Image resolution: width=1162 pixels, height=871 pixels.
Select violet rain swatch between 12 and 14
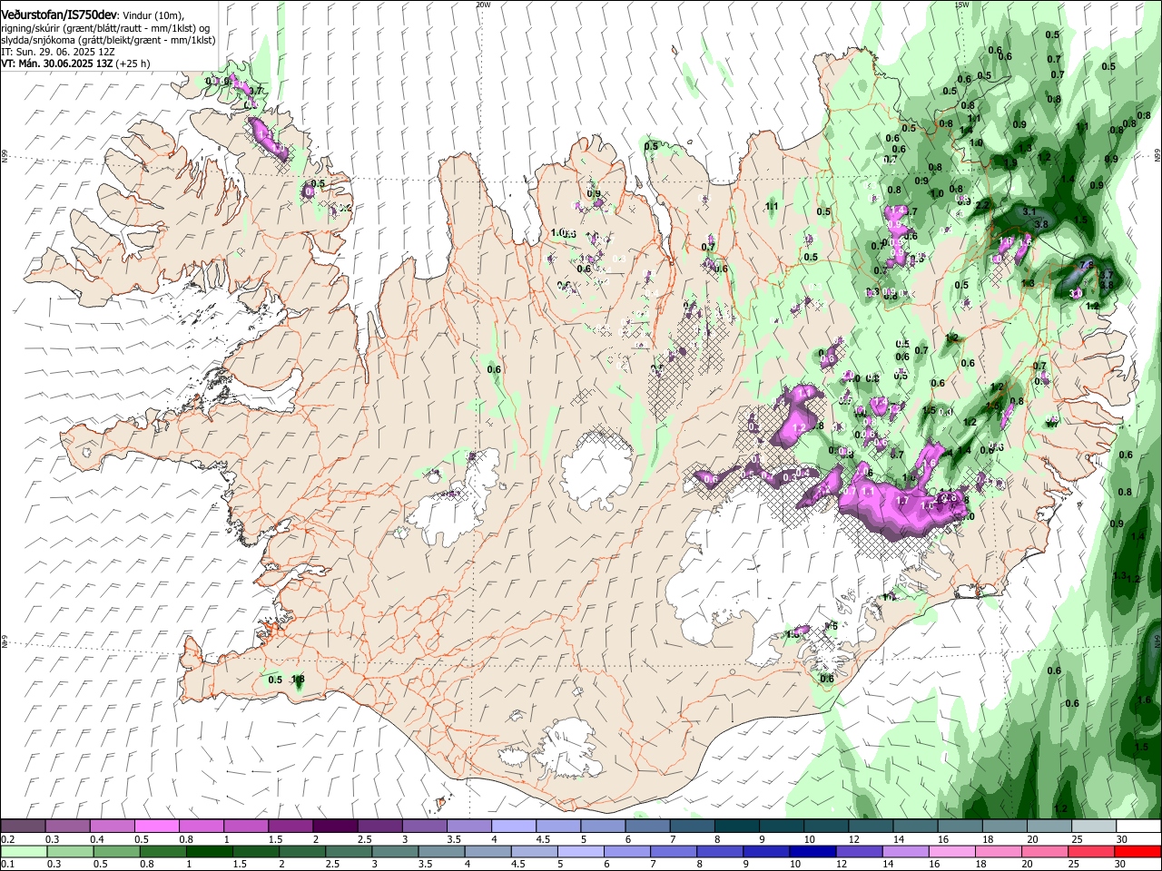point(858,851)
